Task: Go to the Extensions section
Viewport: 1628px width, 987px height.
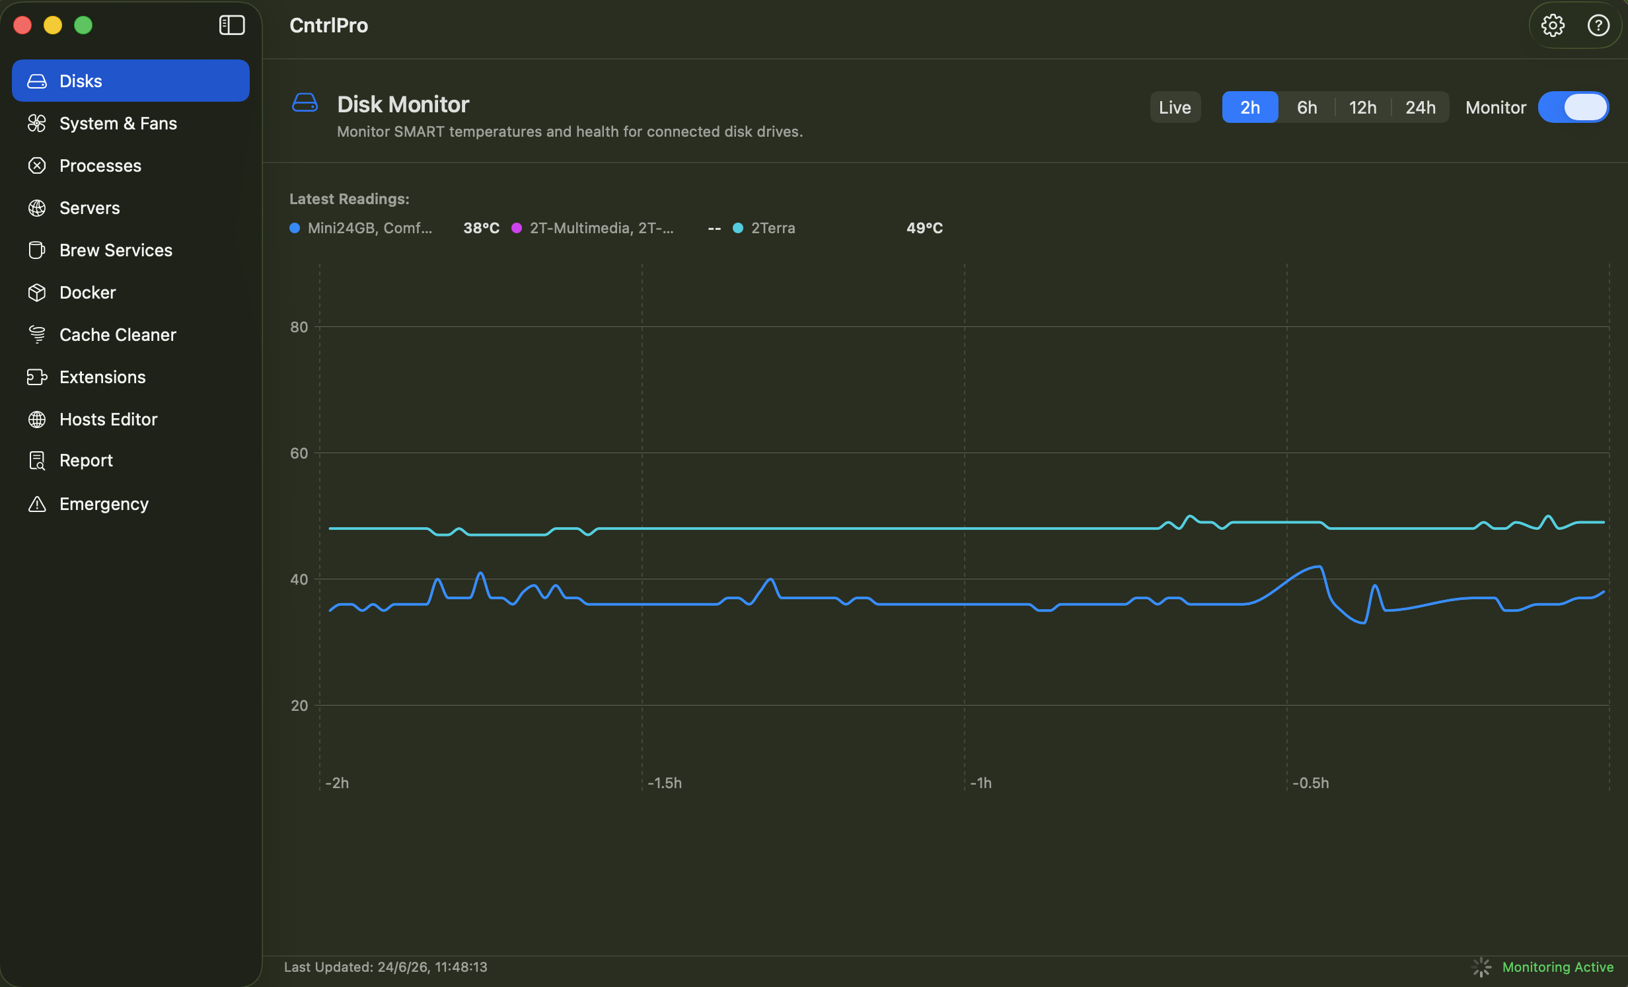Action: (131, 377)
